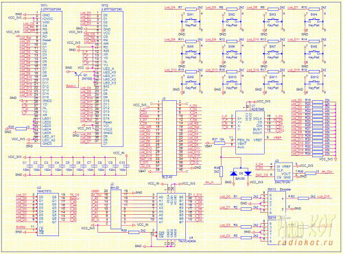This screenshot has height=254, width=343.
Task: Select the U1 ADS7846 touch controller block
Action: [250, 132]
